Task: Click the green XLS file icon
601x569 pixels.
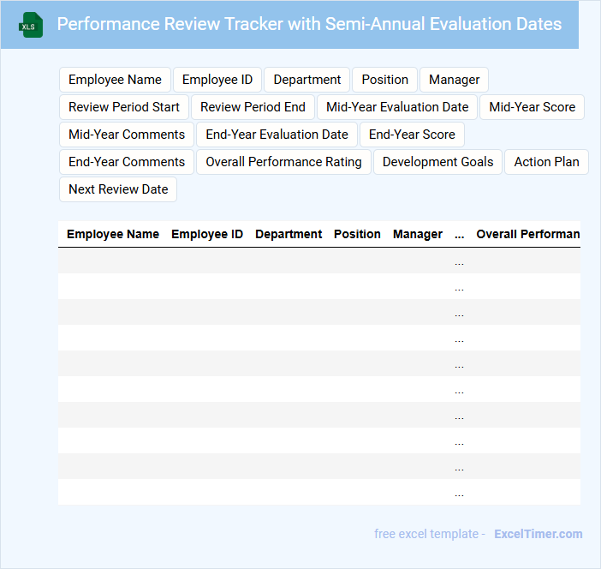Action: [x=31, y=25]
